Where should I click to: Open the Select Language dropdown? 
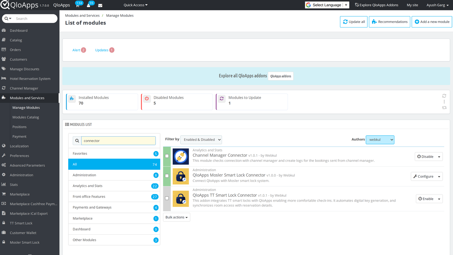(x=327, y=5)
